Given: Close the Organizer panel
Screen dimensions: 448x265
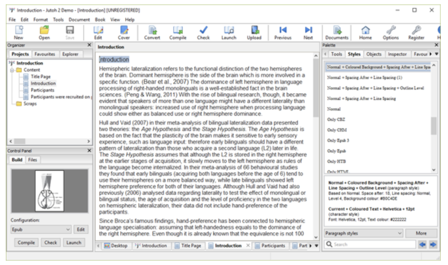Looking at the screenshot, I should click(89, 45).
